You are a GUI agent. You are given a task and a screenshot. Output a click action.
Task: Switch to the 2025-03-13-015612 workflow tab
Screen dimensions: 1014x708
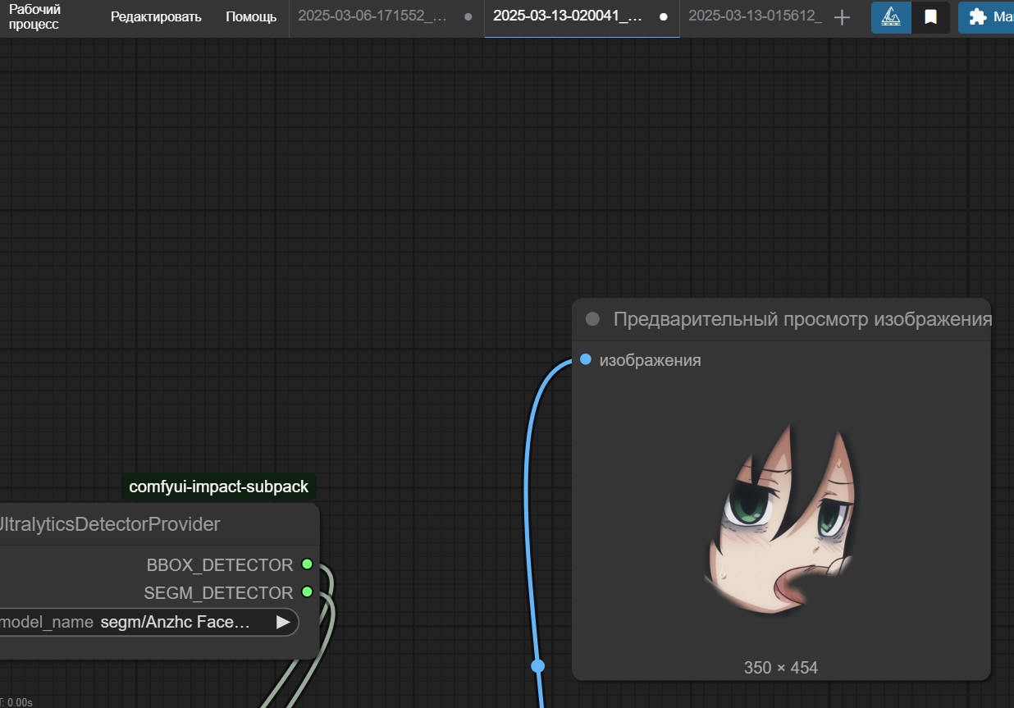[755, 16]
